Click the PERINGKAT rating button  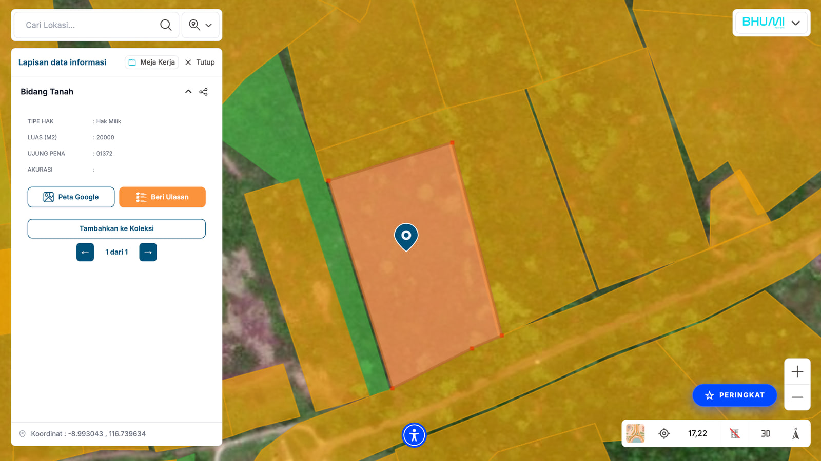pos(735,395)
